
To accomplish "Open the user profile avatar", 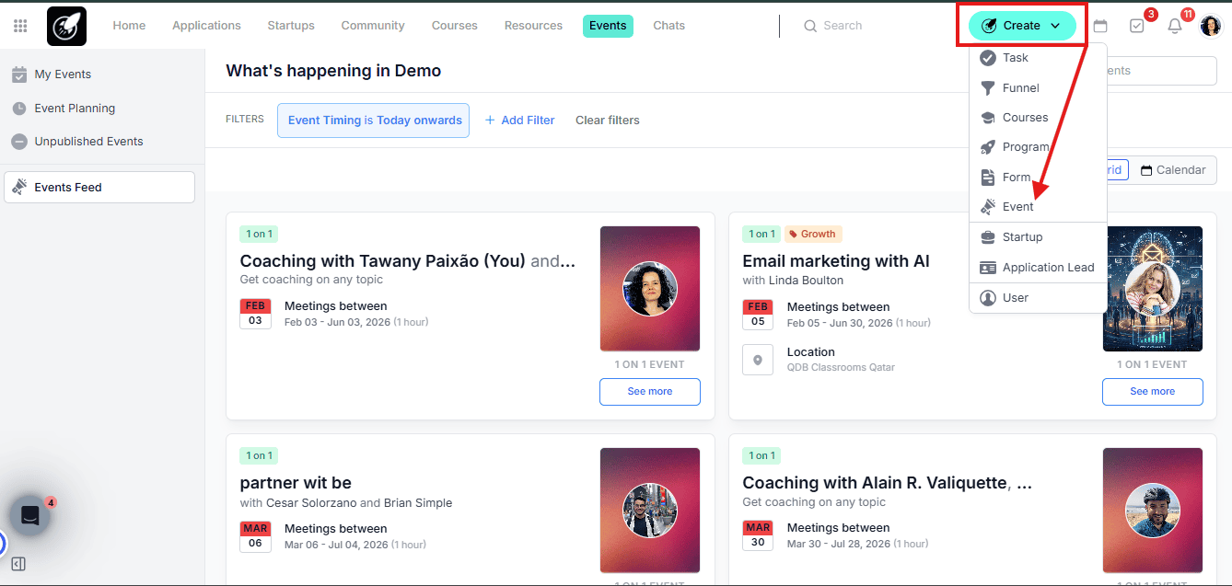I will pos(1211,26).
